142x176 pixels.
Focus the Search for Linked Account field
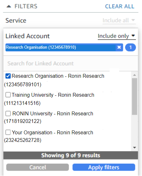point(71,64)
